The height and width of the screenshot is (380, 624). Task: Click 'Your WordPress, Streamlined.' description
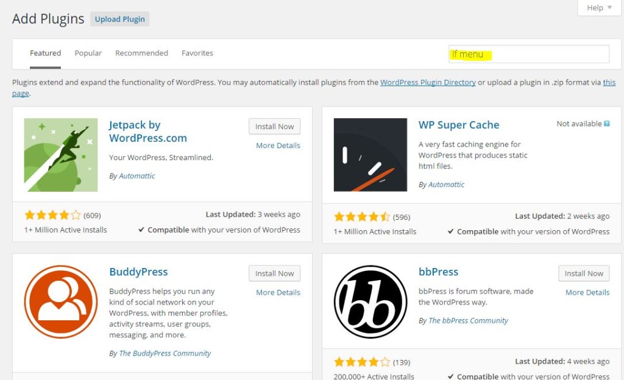click(x=161, y=157)
